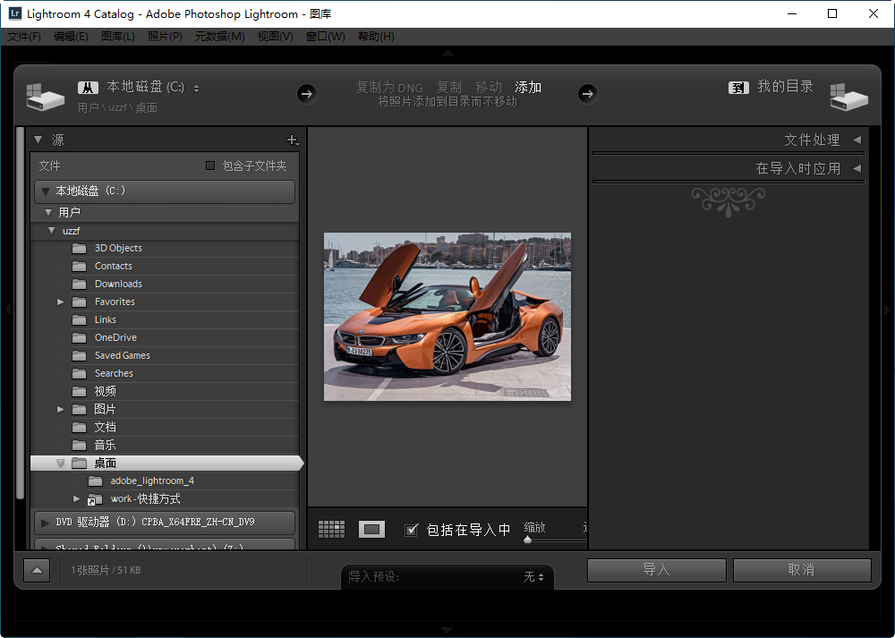Collapse the 本地磁盘 (C:) volume
The width and height of the screenshot is (895, 638).
[x=45, y=191]
